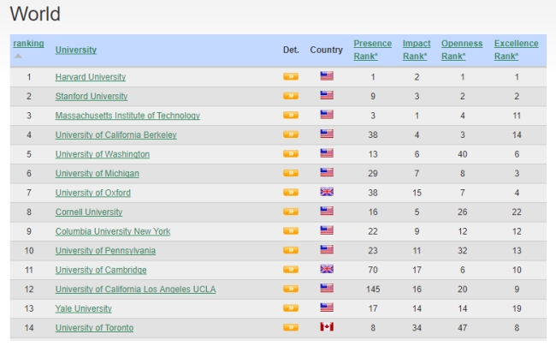Open details icon for University of Toronto

click(291, 327)
